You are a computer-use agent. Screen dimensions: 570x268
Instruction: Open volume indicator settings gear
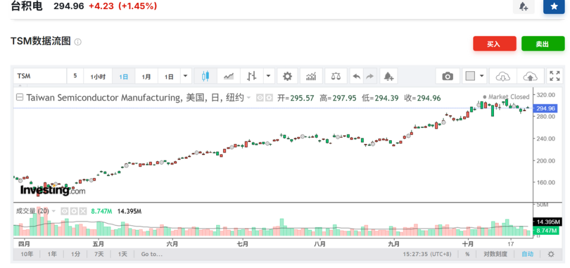click(x=74, y=211)
